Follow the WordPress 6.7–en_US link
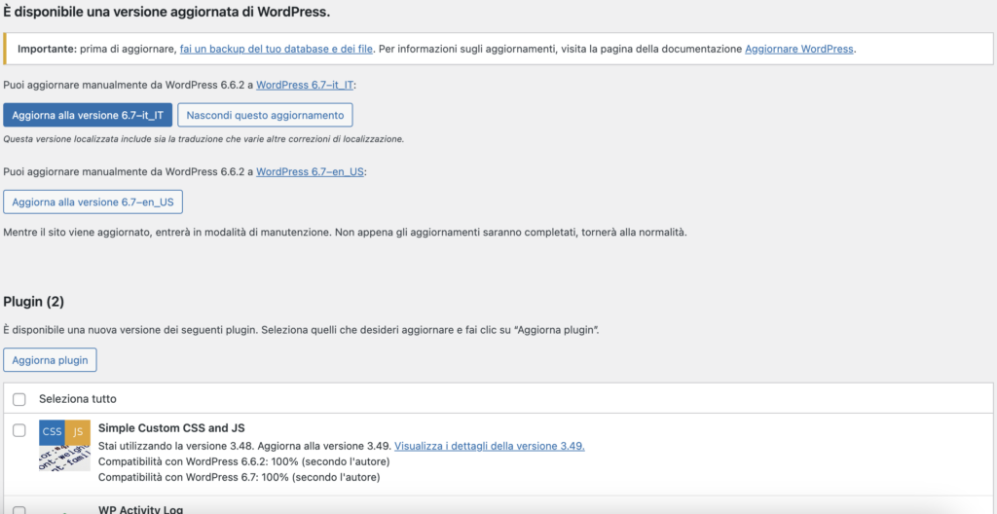997x514 pixels. pos(311,171)
